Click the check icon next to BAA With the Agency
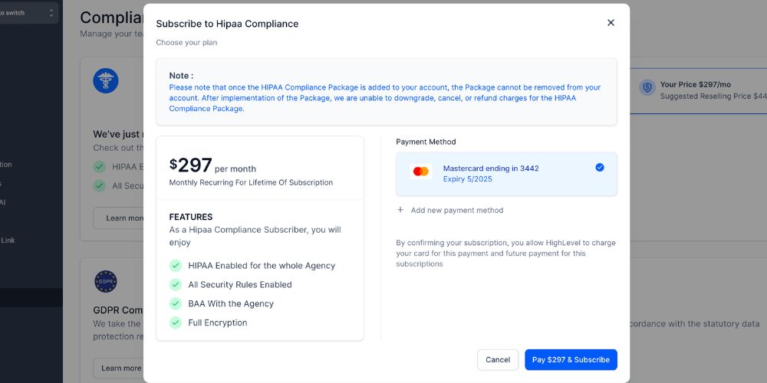Screen dimensions: 767x383 [176, 303]
